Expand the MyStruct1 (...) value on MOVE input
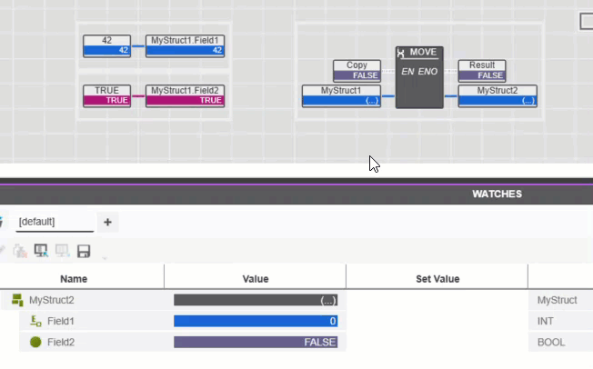The height and width of the screenshot is (369, 593). (341, 102)
